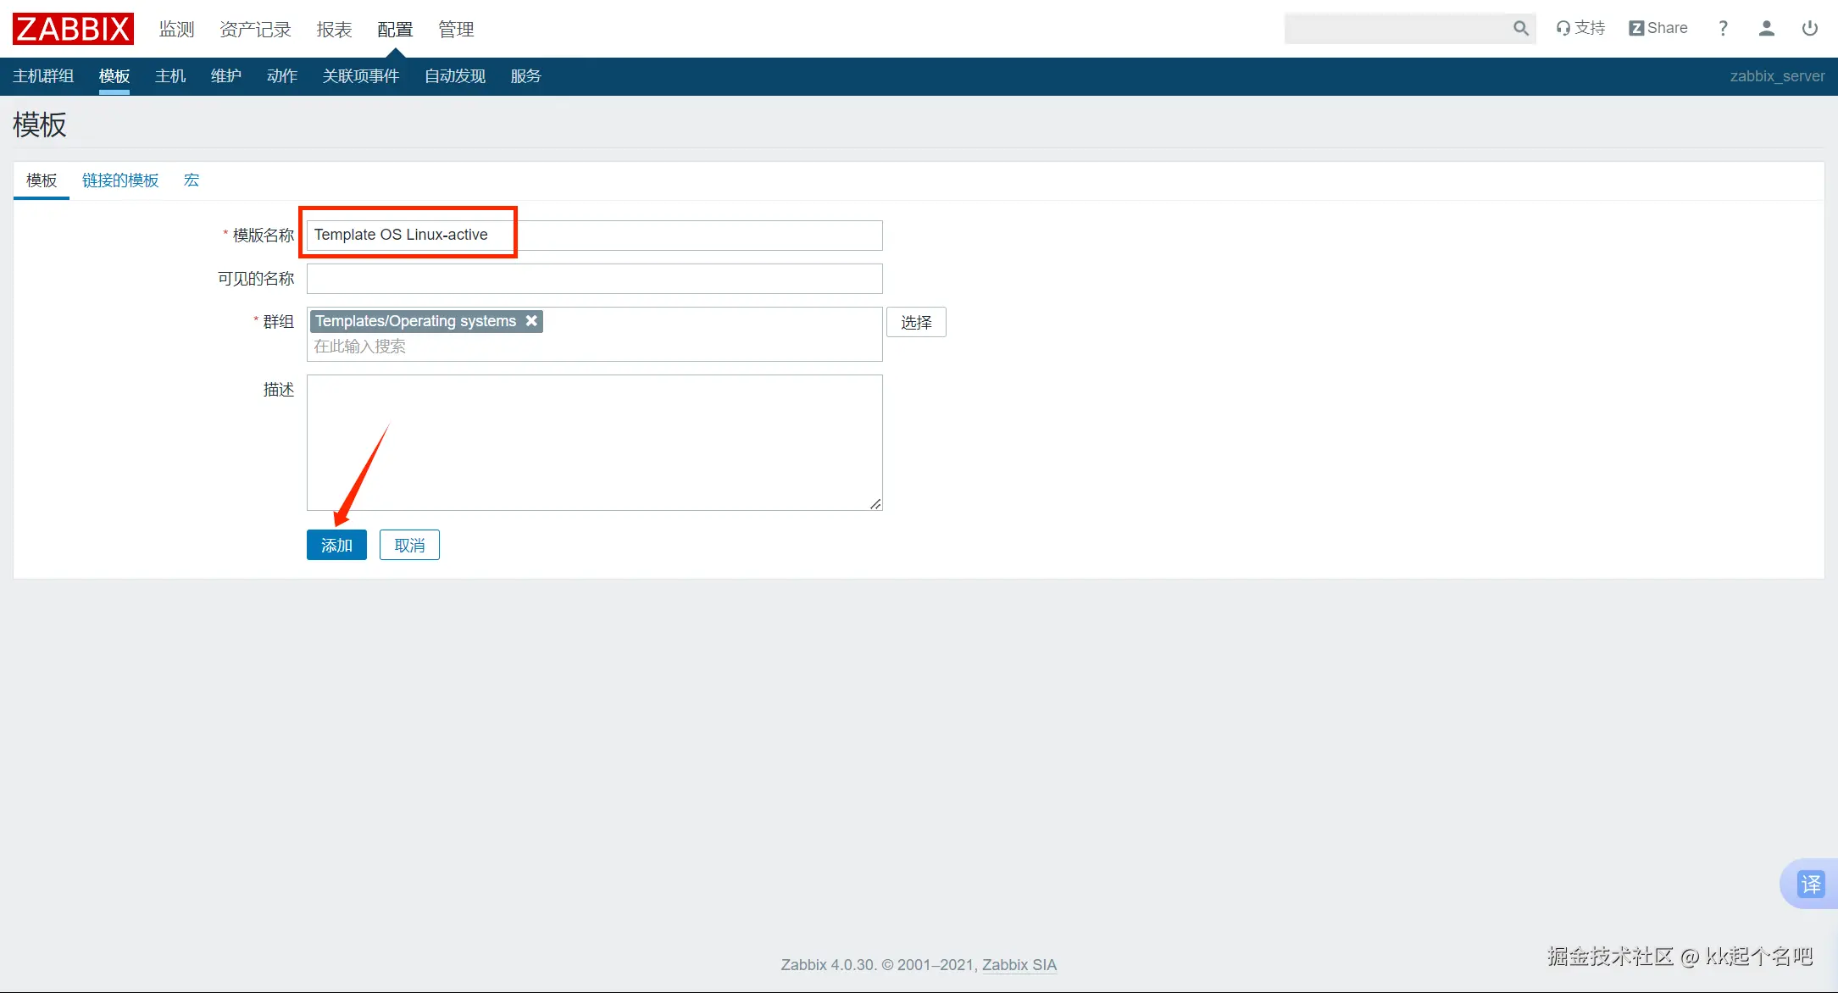Open the Zabbix SIA footer link
Image resolution: width=1838 pixels, height=993 pixels.
click(1019, 965)
